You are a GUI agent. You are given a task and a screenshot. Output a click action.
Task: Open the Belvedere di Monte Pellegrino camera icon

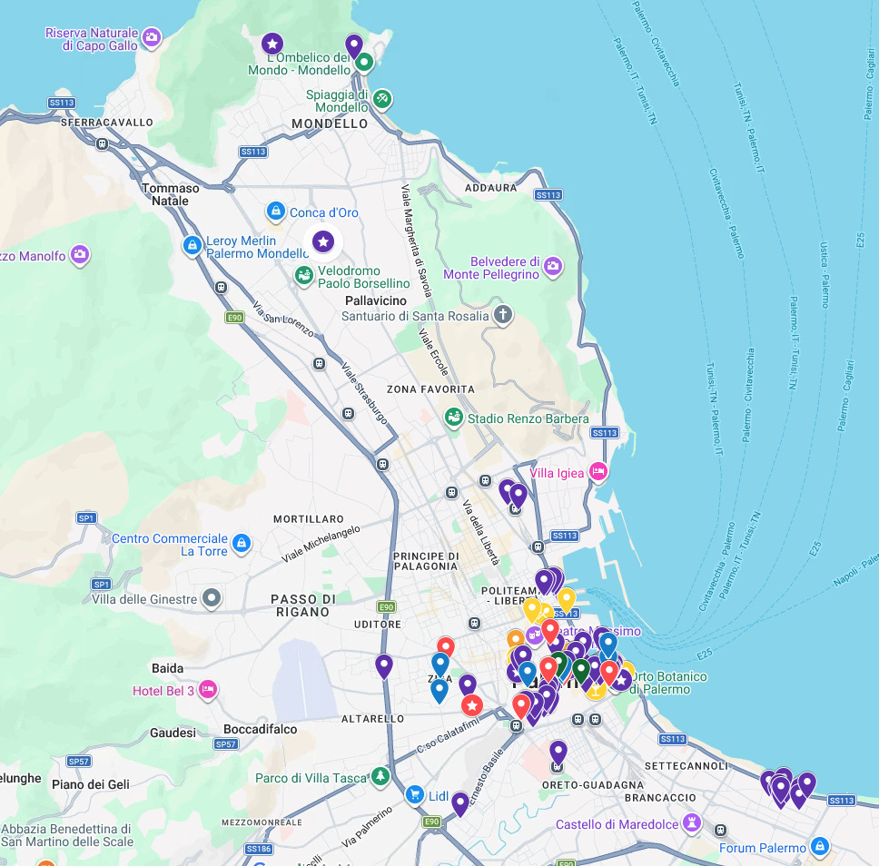click(x=553, y=267)
